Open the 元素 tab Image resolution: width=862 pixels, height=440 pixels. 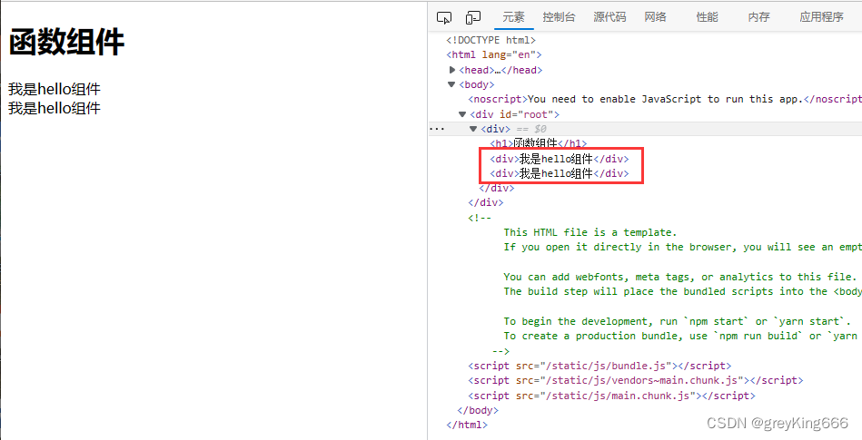coord(514,17)
